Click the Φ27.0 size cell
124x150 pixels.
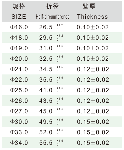pyautogui.click(x=19, y=111)
